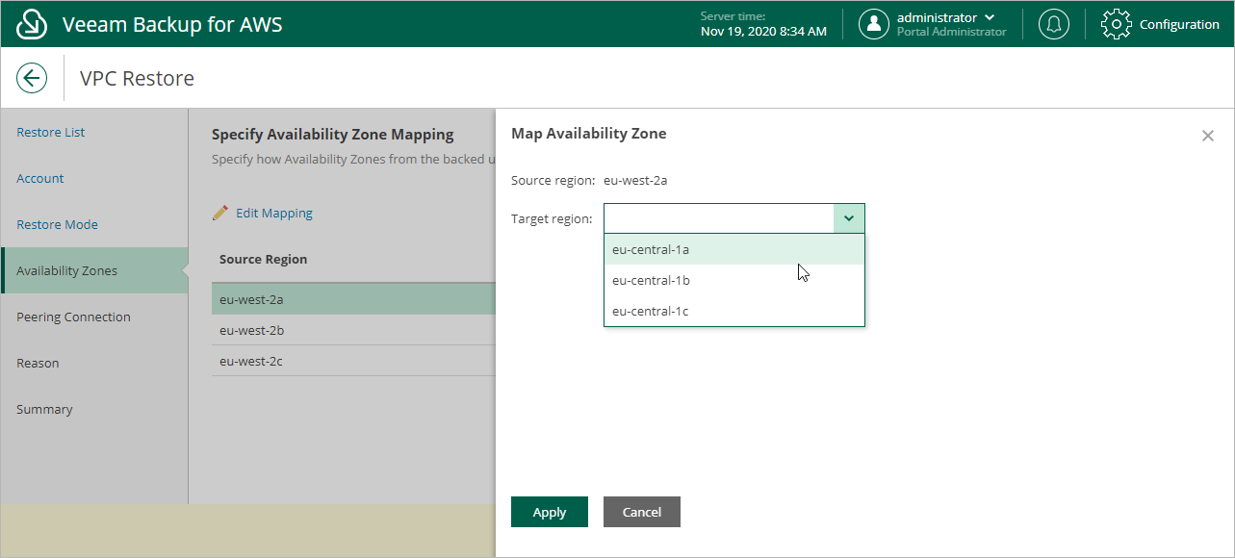The image size is (1235, 558).
Task: Open the Configuration gear icon
Action: [x=1116, y=24]
